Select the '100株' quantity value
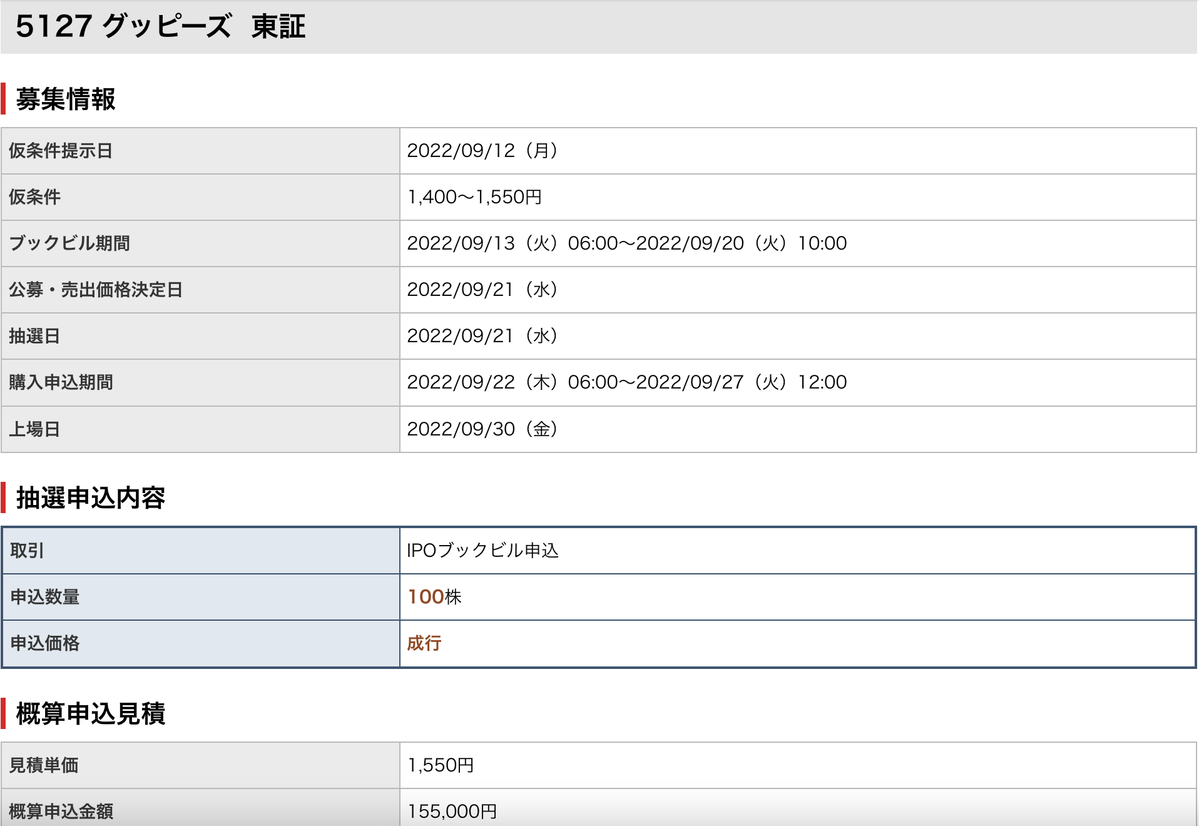The height and width of the screenshot is (826, 1199). coord(434,597)
